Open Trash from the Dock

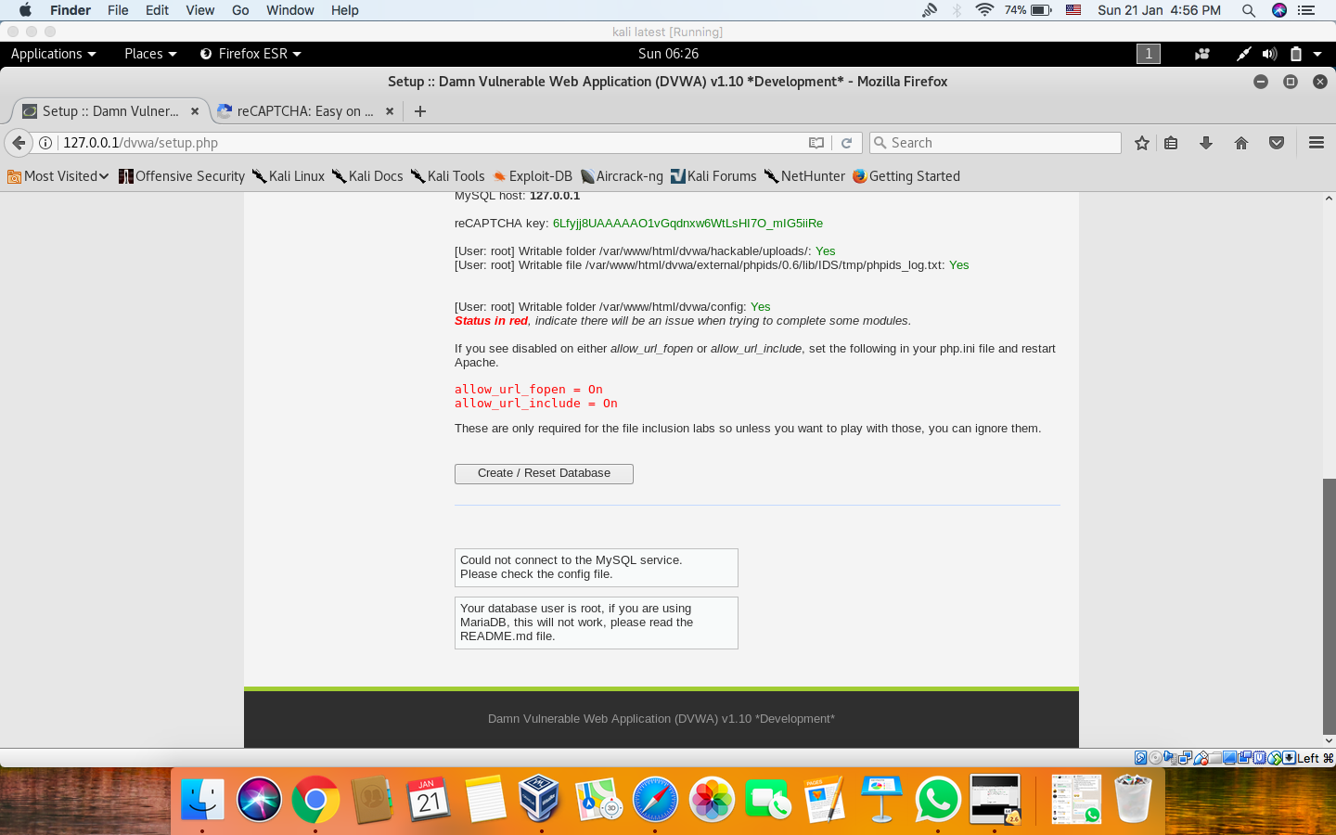point(1133,799)
